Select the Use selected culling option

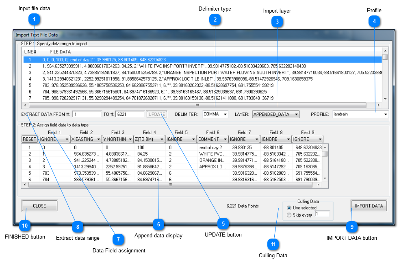point(289,208)
